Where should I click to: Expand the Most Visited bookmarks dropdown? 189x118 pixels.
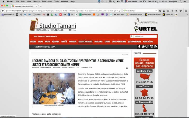point(8,14)
